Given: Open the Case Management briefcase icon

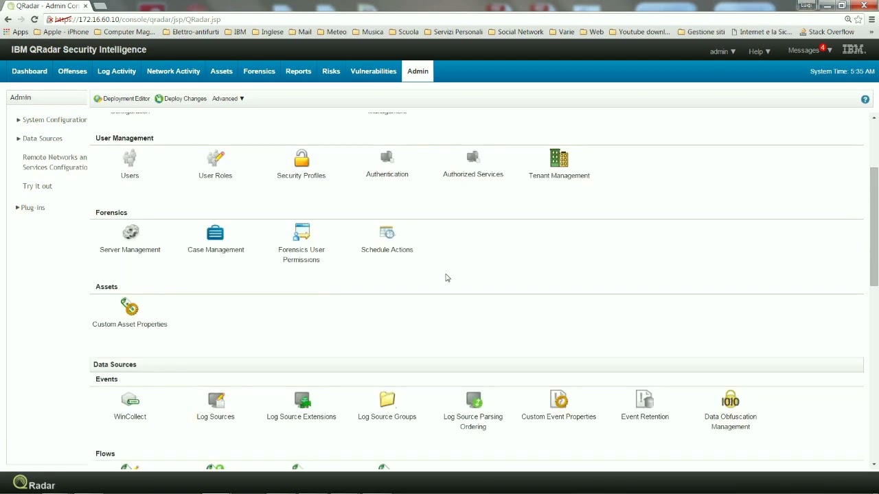Looking at the screenshot, I should [216, 233].
